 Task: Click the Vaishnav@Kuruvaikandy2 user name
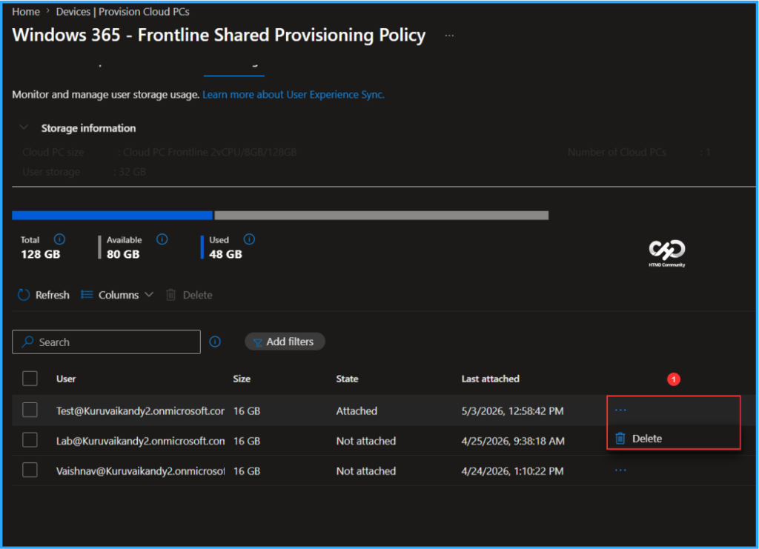pyautogui.click(x=140, y=470)
